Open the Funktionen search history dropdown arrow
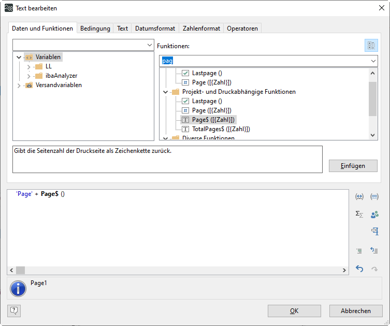This screenshot has height=326, width=390. coord(373,61)
